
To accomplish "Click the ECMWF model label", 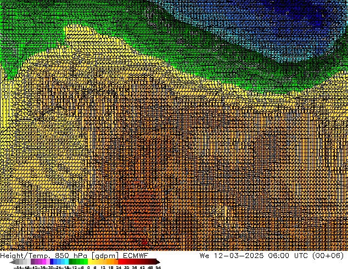I will tap(136, 256).
